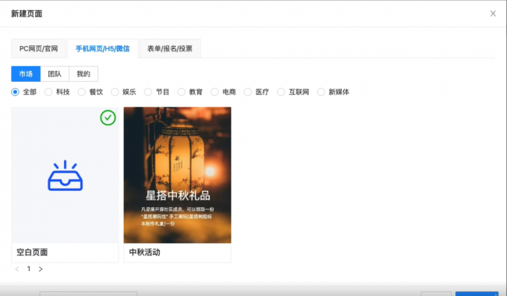Select the 手机网页/H5/微信 tab

[102, 49]
